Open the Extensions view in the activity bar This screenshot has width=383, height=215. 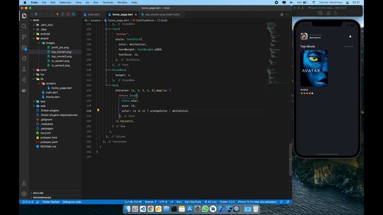pyautogui.click(x=24, y=59)
